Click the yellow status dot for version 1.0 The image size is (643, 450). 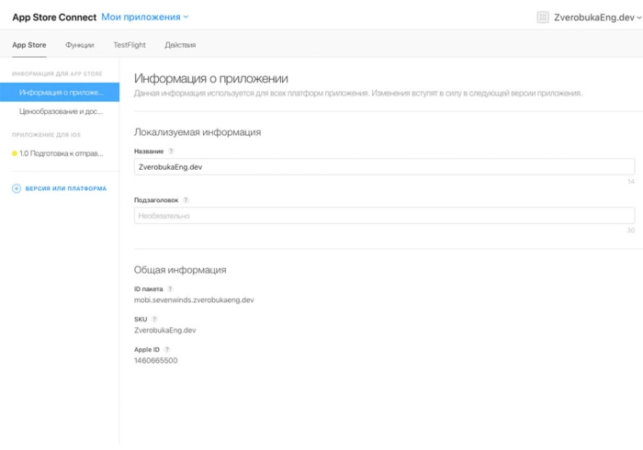[x=15, y=153]
